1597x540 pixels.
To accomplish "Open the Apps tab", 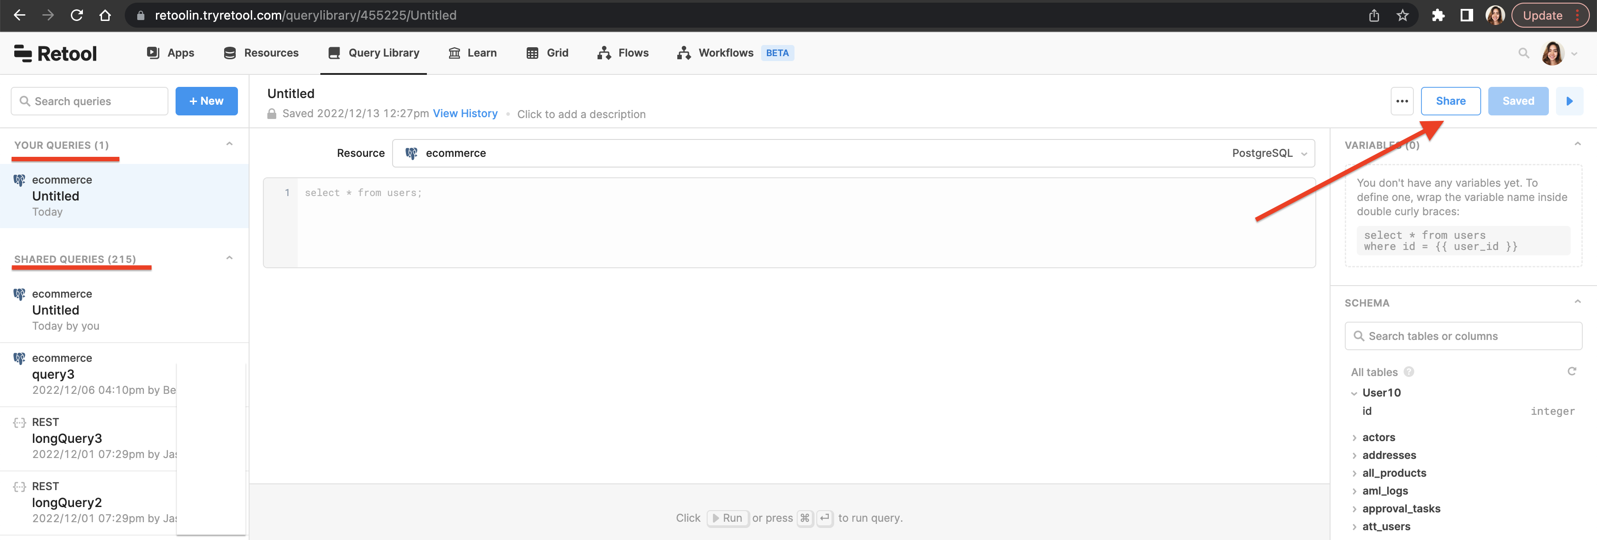I will 171,53.
